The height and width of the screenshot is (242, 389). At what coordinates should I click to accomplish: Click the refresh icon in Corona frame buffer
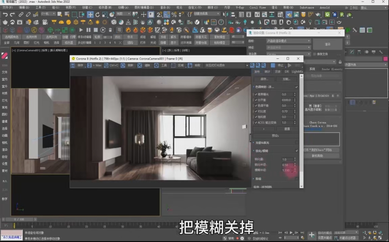click(123, 65)
